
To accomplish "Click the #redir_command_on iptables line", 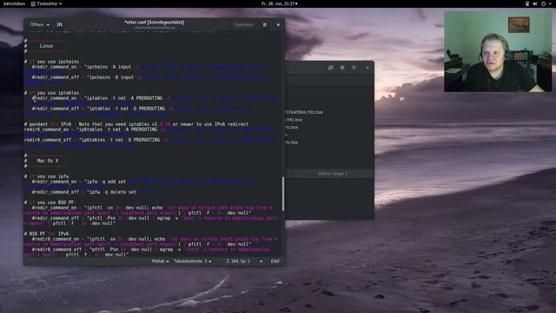I will [x=155, y=98].
